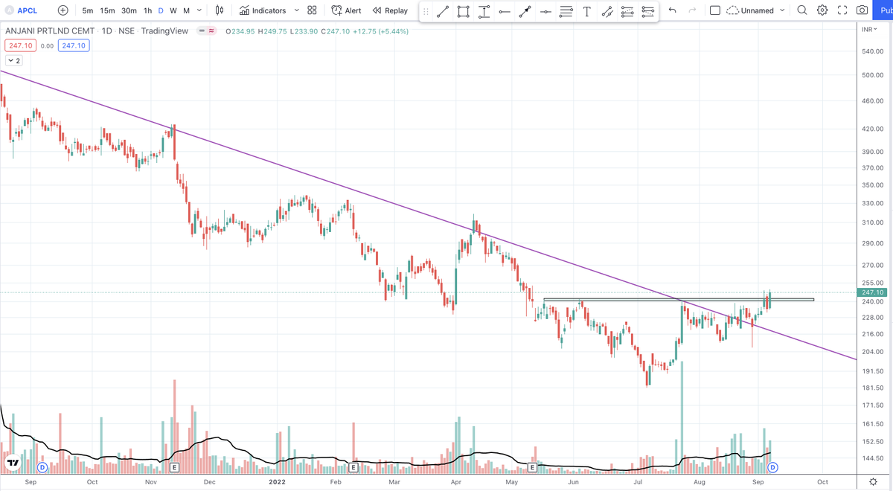Click the 247.10 current price label
Screen dimensions: 893x491
point(871,292)
